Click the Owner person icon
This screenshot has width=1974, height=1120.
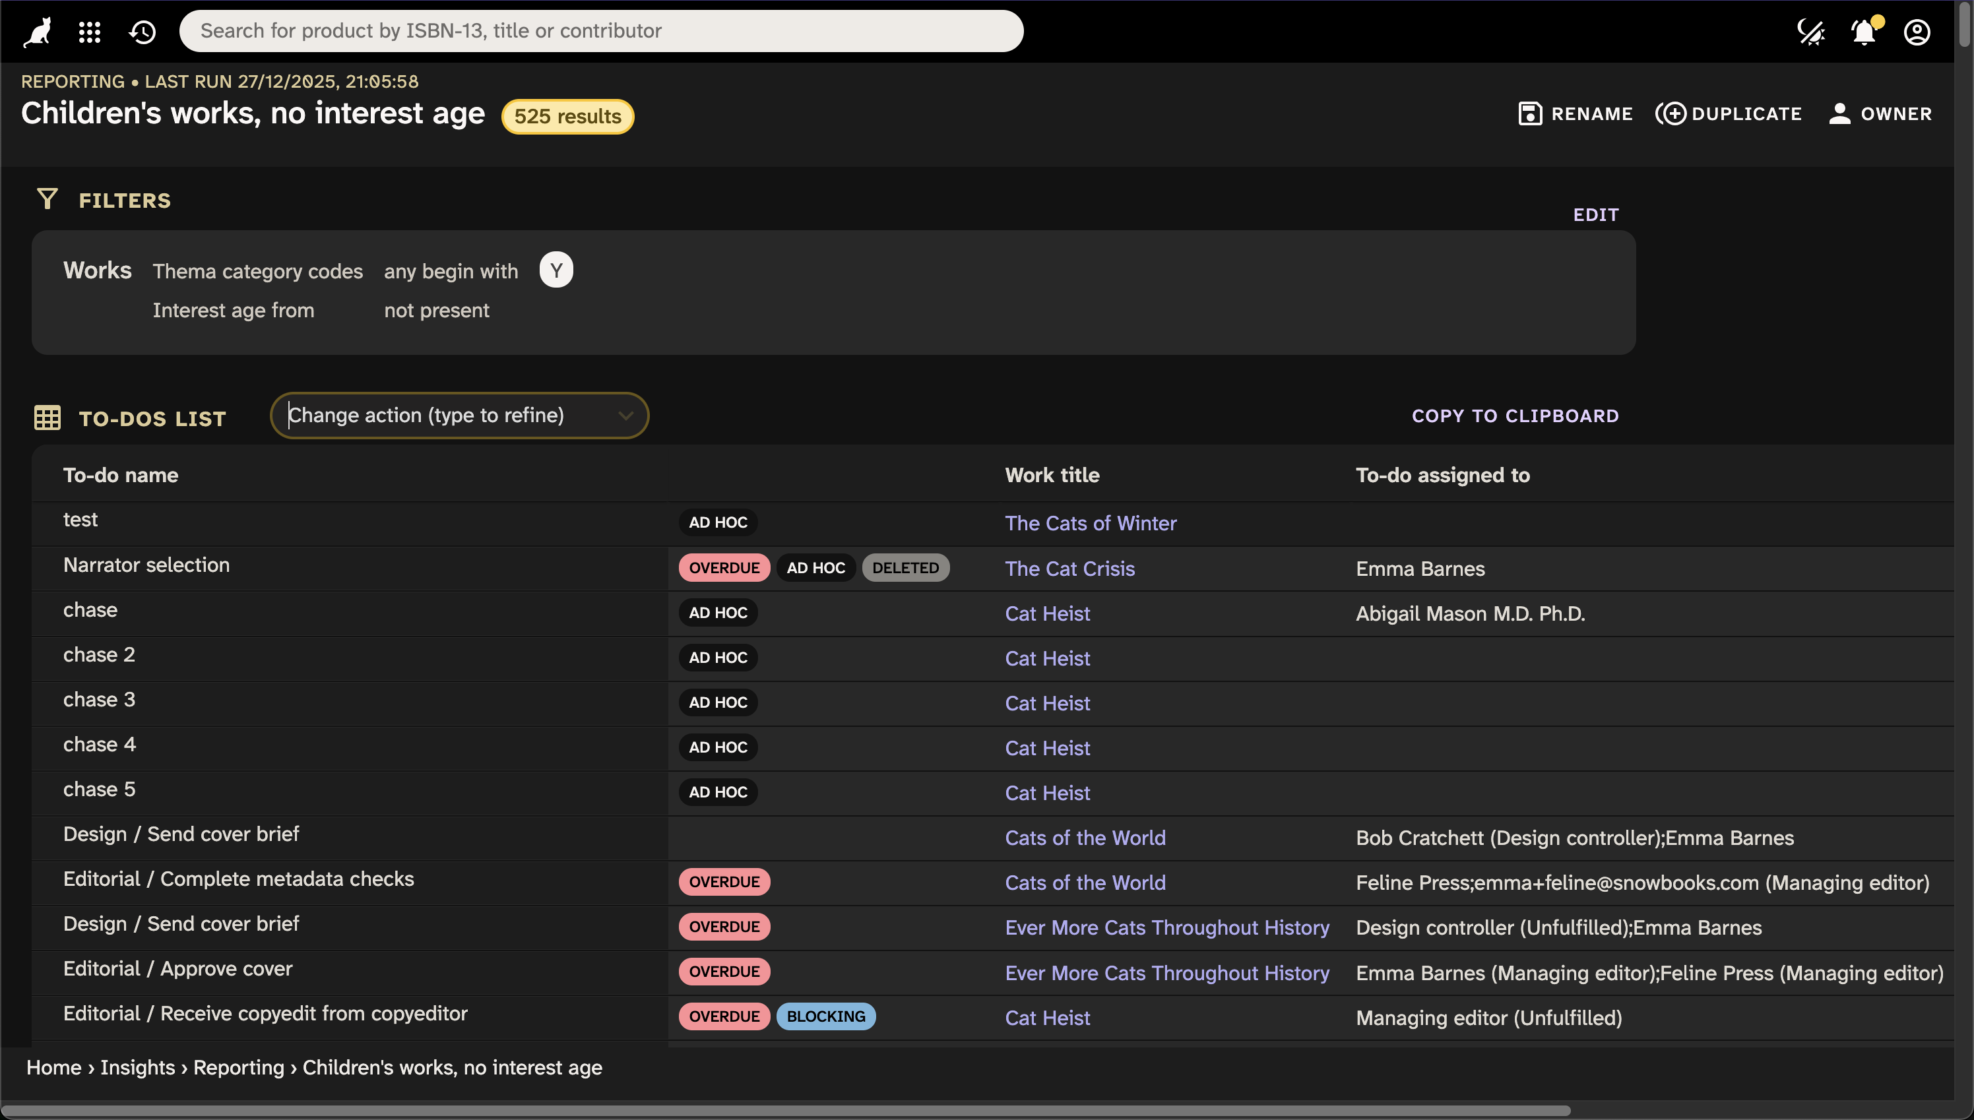coord(1839,114)
